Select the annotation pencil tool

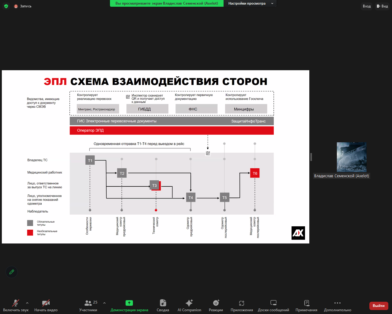click(x=12, y=272)
